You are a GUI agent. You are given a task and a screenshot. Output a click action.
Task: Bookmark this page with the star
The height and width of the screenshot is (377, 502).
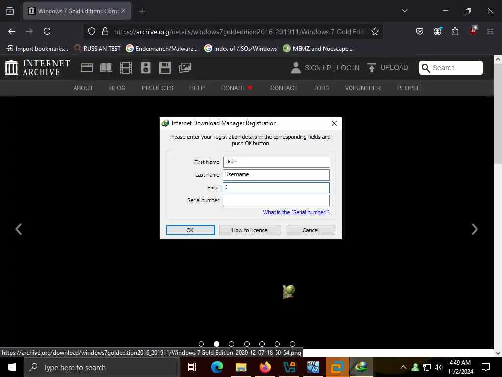375,32
